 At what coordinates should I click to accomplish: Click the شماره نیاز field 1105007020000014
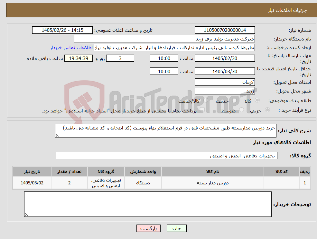click(x=225, y=30)
